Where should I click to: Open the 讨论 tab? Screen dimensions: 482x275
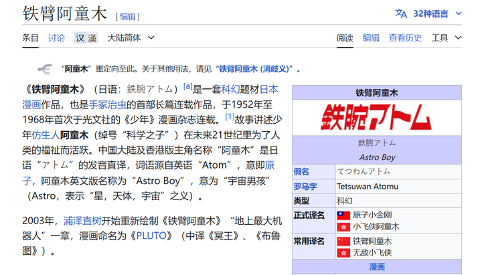click(x=56, y=37)
